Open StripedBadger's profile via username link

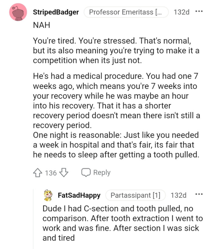pyautogui.click(x=56, y=12)
